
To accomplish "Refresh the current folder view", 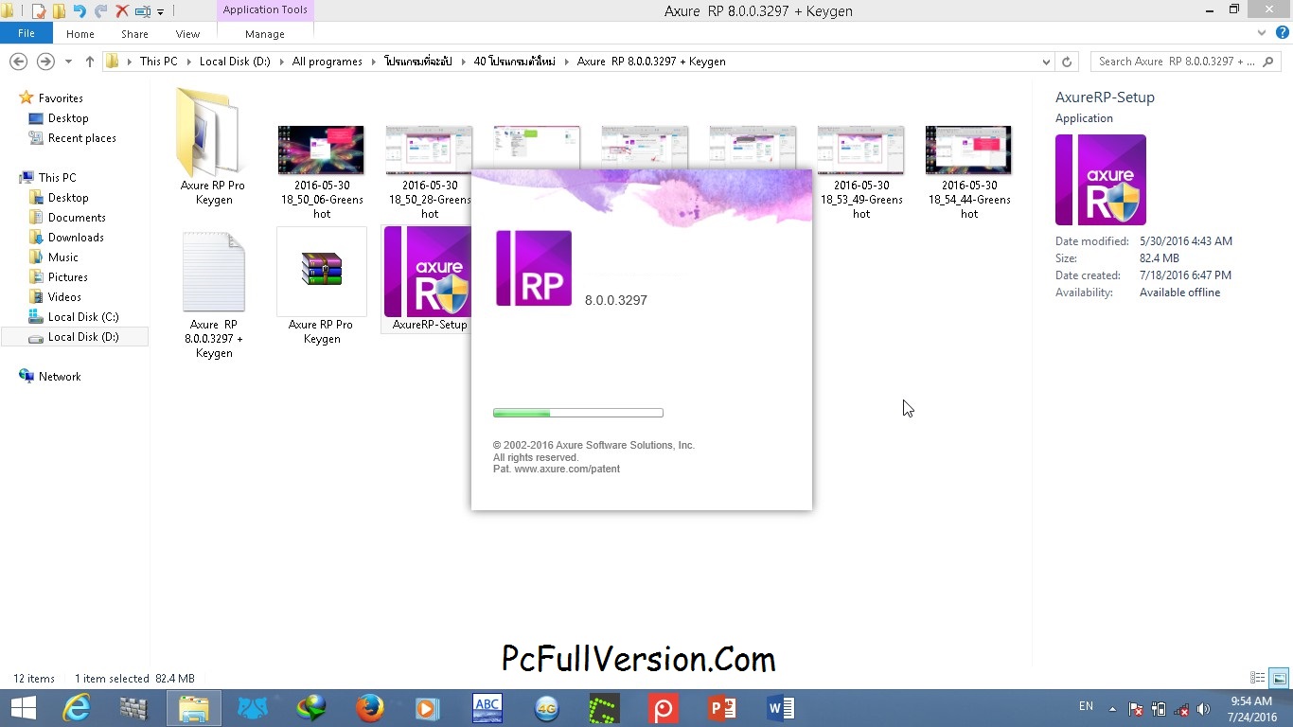I will 1067,62.
